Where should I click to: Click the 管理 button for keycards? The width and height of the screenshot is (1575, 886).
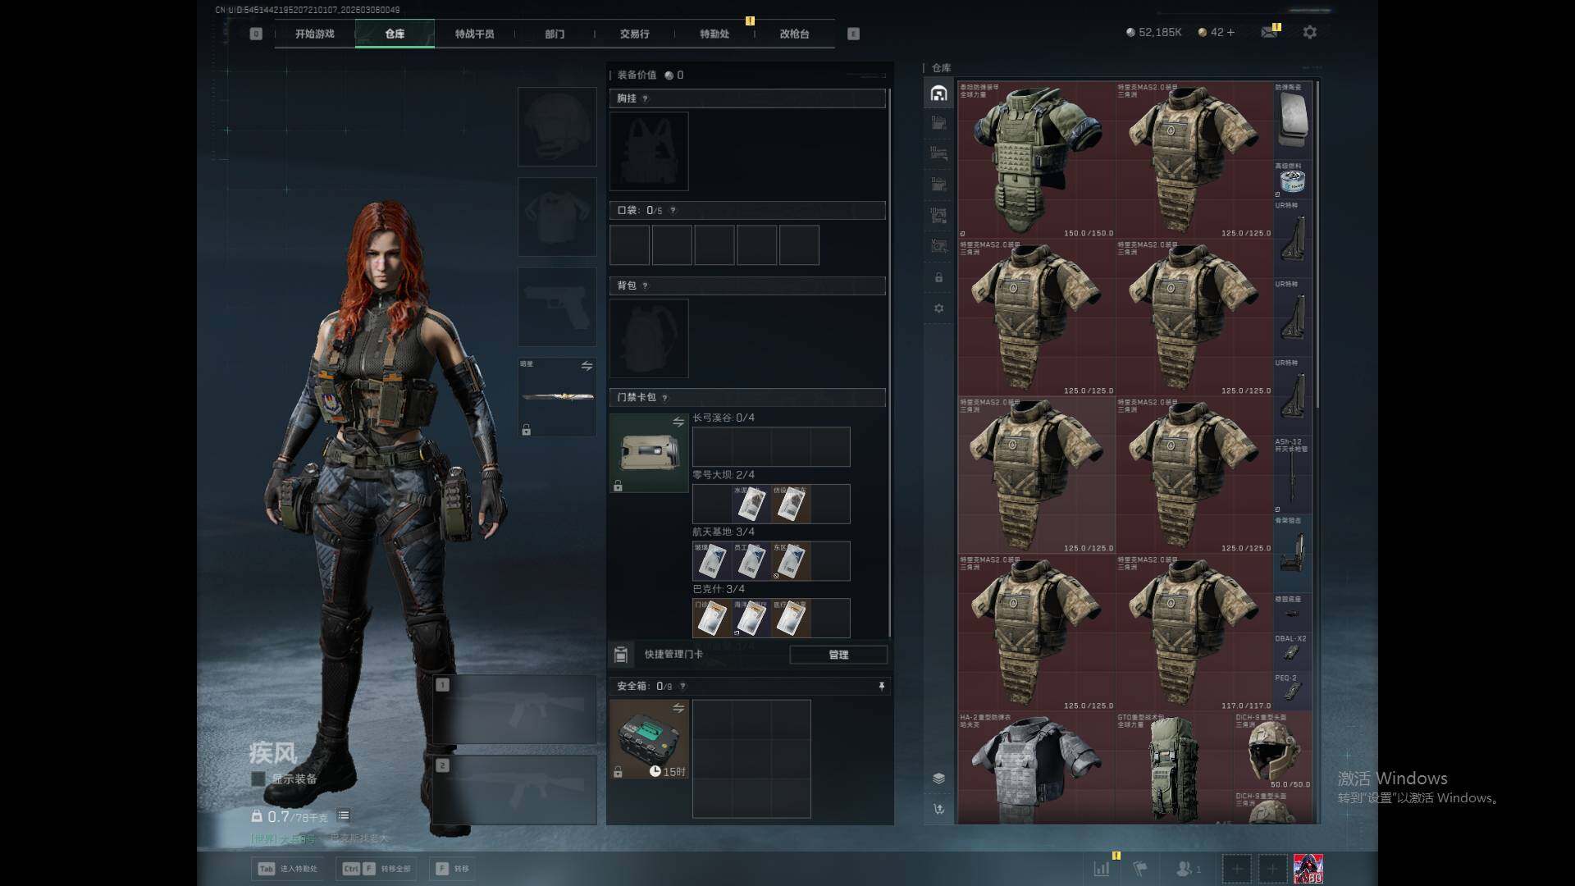coord(838,655)
